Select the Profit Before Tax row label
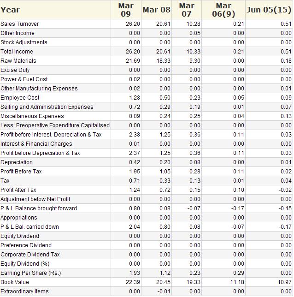The height and width of the screenshot is (297, 294). tap(21, 172)
